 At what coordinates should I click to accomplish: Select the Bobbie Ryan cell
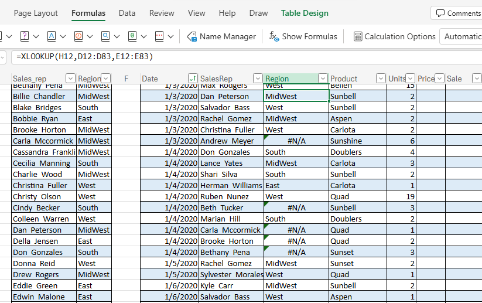point(44,118)
